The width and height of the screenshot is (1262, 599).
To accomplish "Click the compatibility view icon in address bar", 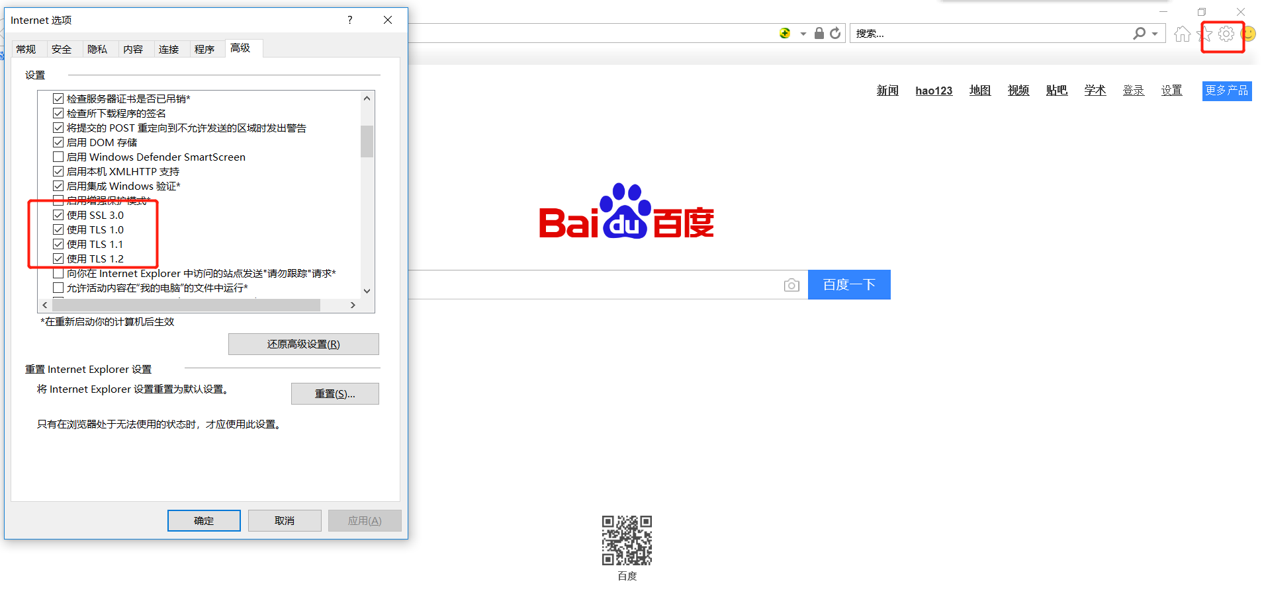I will (785, 33).
